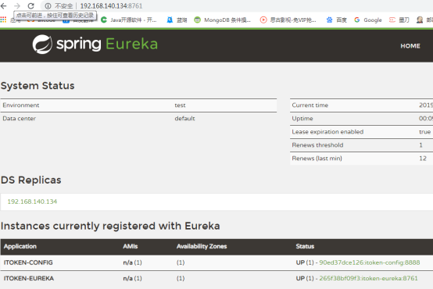Click the Application column header
This screenshot has height=289, width=433.
pyautogui.click(x=20, y=246)
